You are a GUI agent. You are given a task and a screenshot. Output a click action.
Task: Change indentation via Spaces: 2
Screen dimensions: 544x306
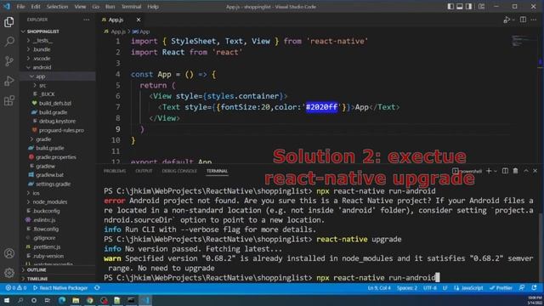pyautogui.click(x=407, y=288)
